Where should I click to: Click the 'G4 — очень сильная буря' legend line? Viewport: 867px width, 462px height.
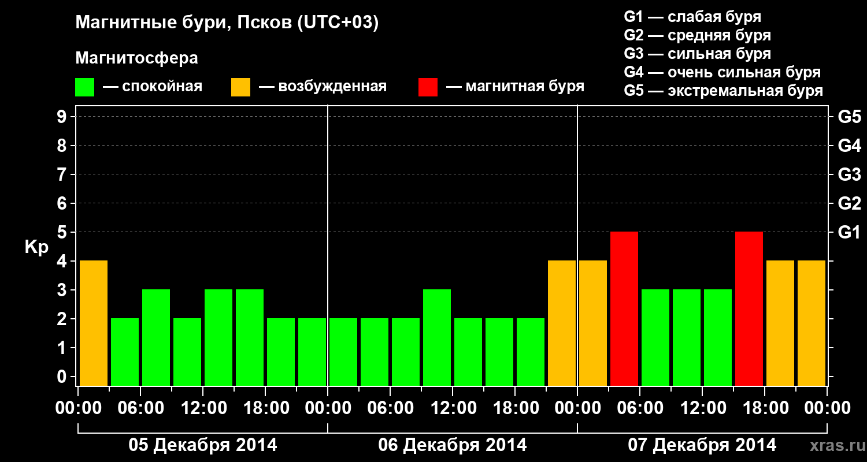[722, 72]
